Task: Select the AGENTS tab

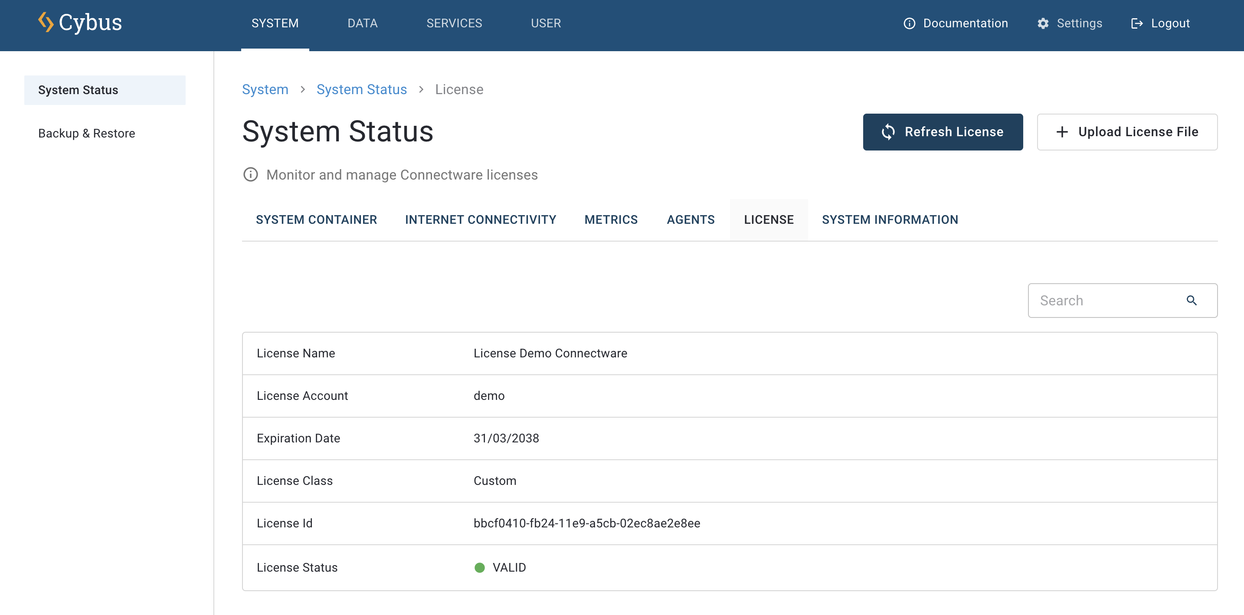Action: pyautogui.click(x=690, y=219)
